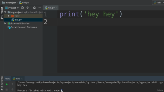164x92 pixels.
Task: Hide the Project panel with minus icon
Action: coord(40,8)
